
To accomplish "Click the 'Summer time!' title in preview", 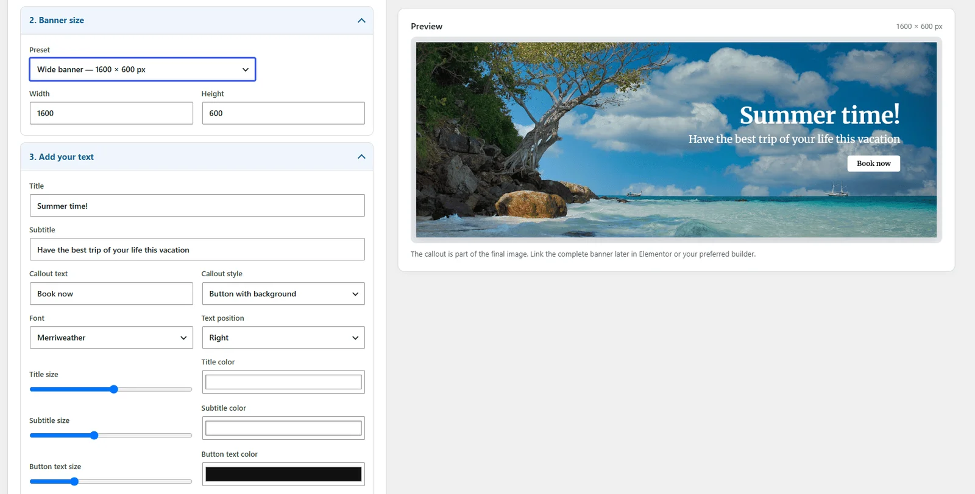I will pos(820,115).
